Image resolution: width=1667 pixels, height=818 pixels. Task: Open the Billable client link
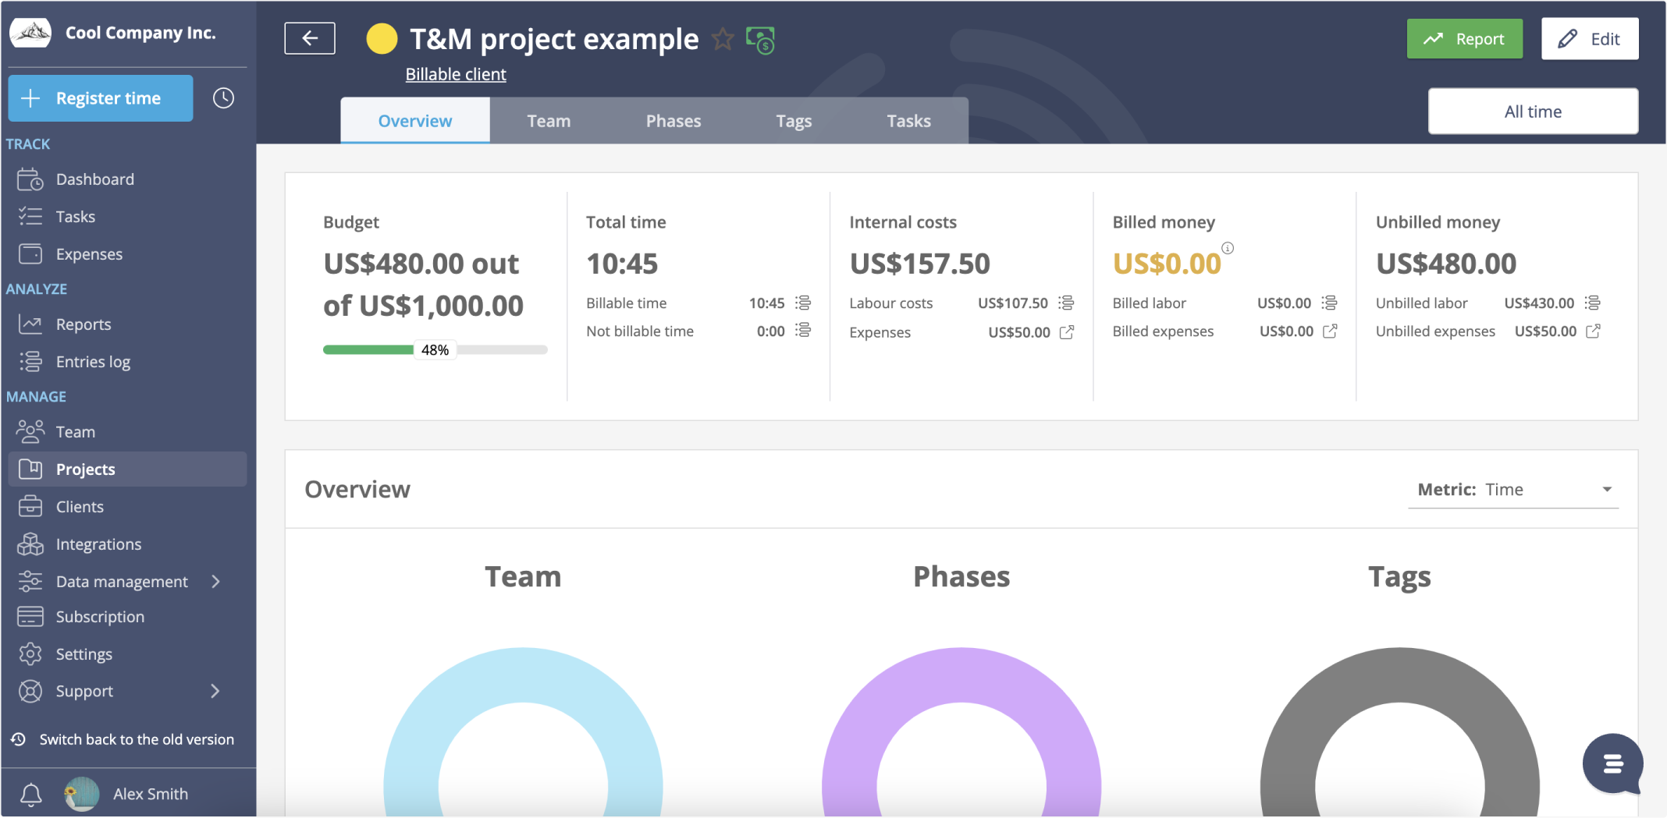pyautogui.click(x=455, y=73)
